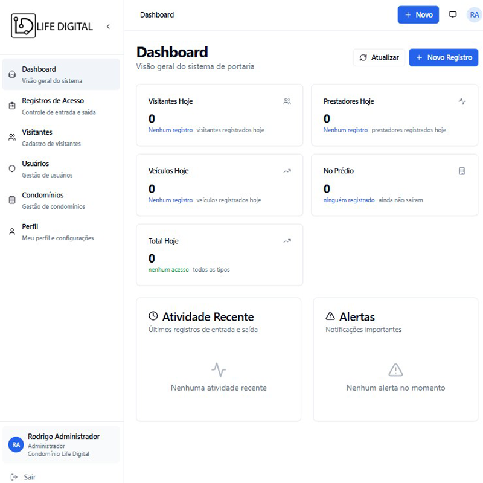The height and width of the screenshot is (483, 483).
Task: Open the Condomínios building icon
Action: click(12, 200)
